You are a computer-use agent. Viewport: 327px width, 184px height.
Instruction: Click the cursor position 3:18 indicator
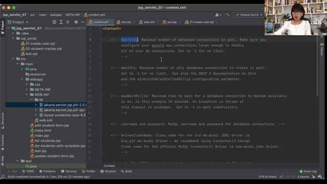(267, 177)
